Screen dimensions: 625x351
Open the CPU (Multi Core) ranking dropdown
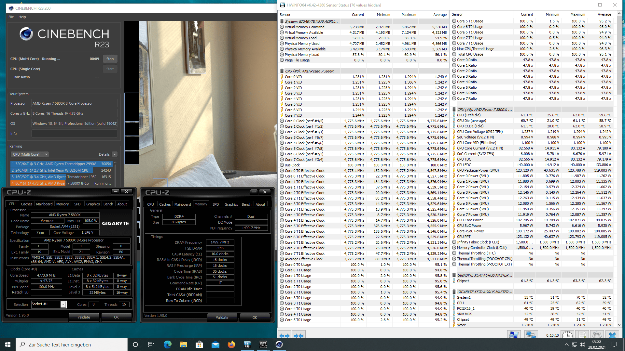click(x=30, y=154)
